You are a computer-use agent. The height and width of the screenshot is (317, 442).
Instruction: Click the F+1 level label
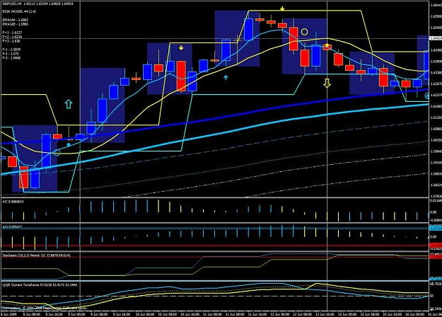[12, 33]
